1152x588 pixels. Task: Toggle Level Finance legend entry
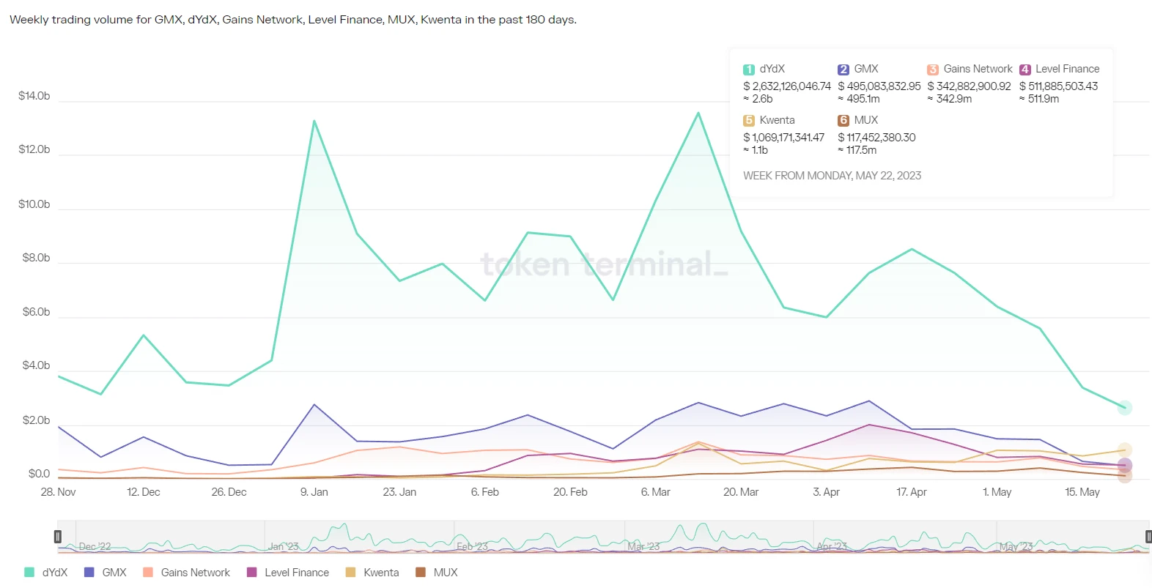click(x=288, y=573)
